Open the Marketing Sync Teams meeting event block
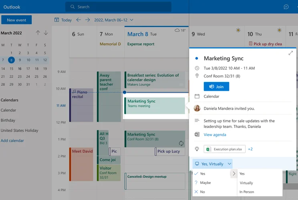298x200 pixels. coord(155,106)
